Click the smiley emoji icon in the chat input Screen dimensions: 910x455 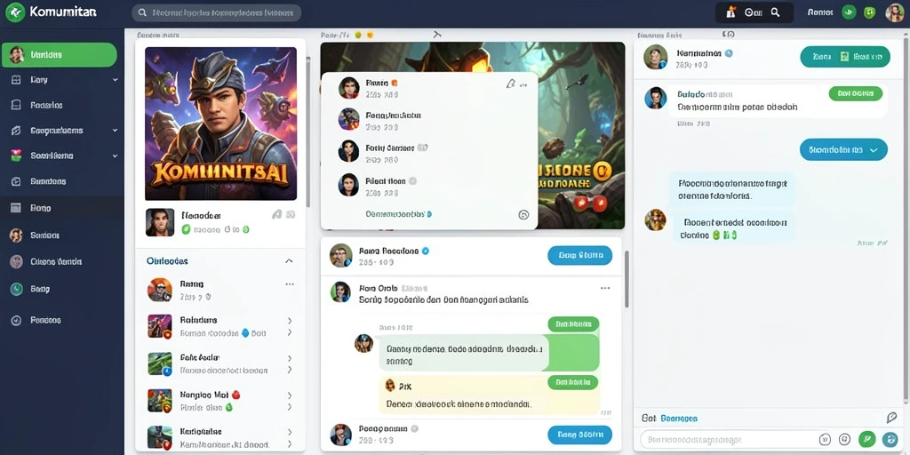845,439
